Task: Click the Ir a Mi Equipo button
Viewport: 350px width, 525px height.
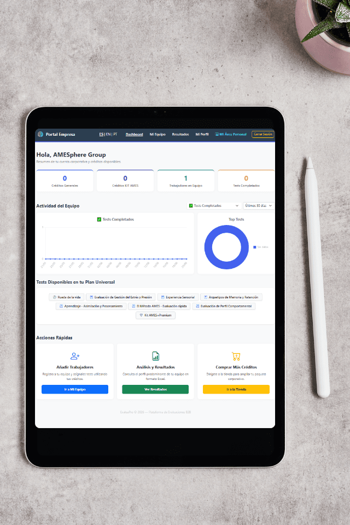Action: 75,389
